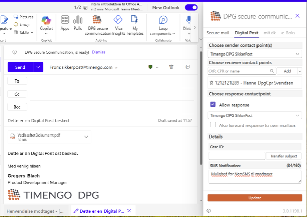Expand sensitivity shield dropdown arrow

coord(157,68)
